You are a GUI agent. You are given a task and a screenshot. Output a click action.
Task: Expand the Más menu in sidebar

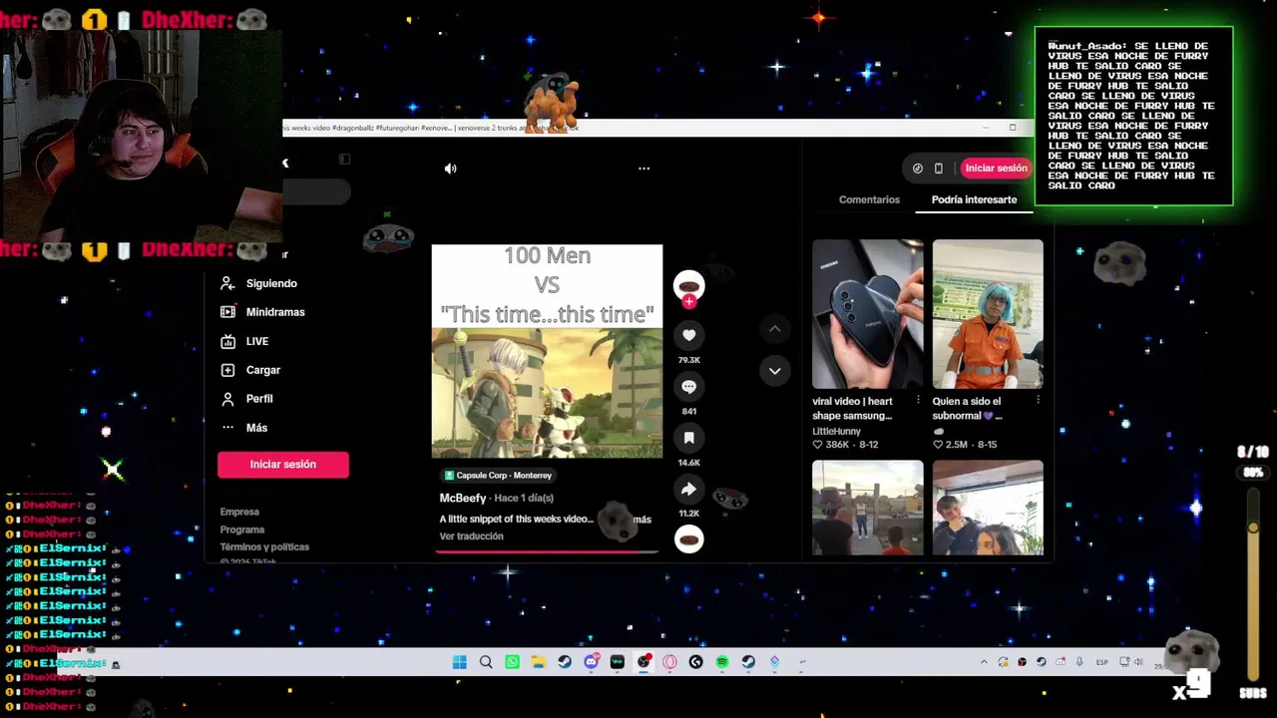245,428
